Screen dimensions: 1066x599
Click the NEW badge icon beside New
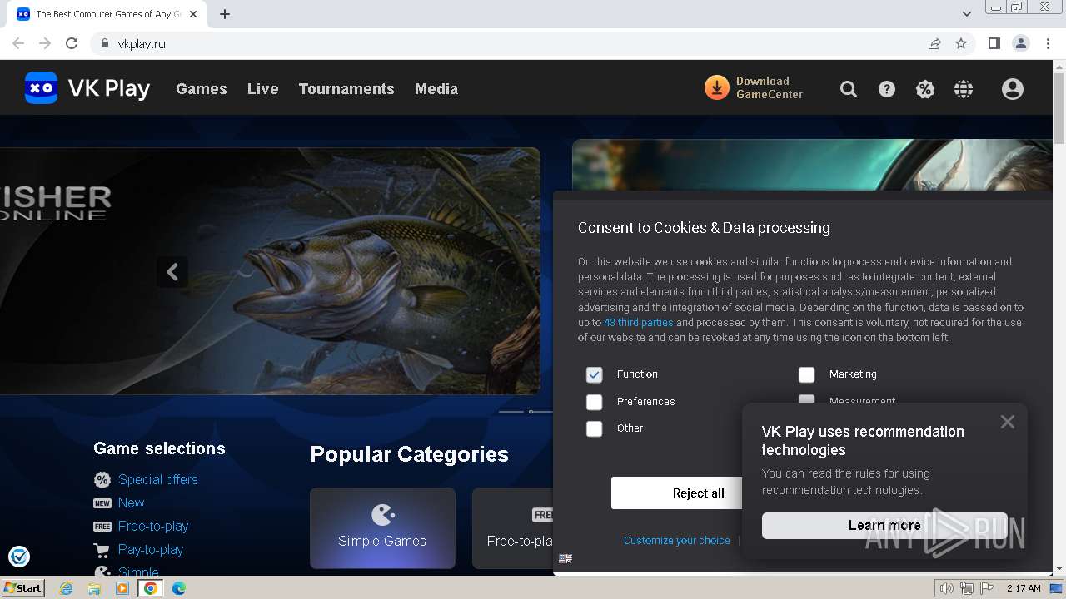(x=102, y=503)
